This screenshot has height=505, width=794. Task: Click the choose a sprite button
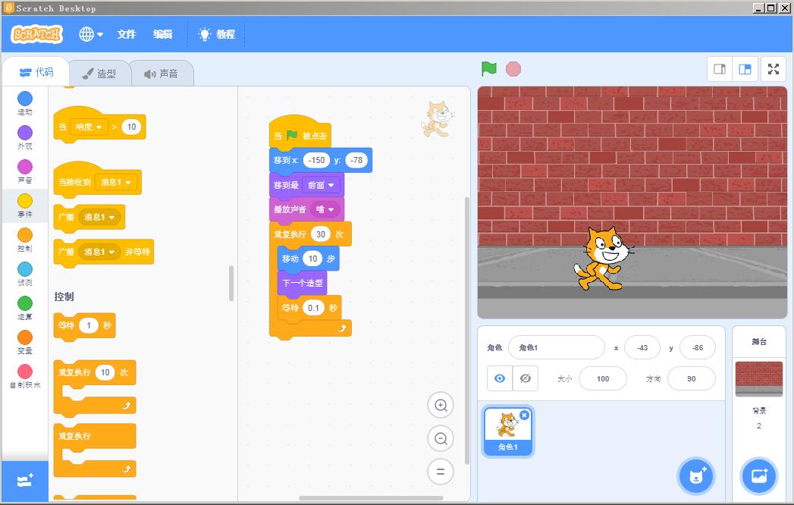pos(696,476)
